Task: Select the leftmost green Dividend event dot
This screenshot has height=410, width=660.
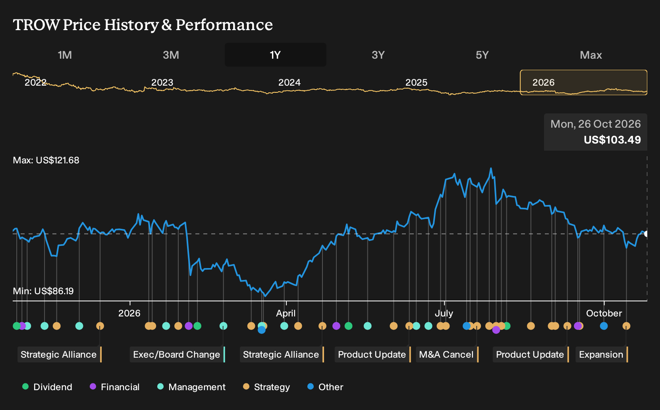Action: pos(16,326)
